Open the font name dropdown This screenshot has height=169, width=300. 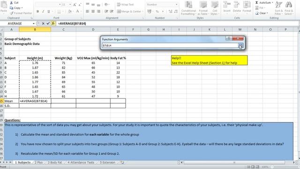(60, 5)
